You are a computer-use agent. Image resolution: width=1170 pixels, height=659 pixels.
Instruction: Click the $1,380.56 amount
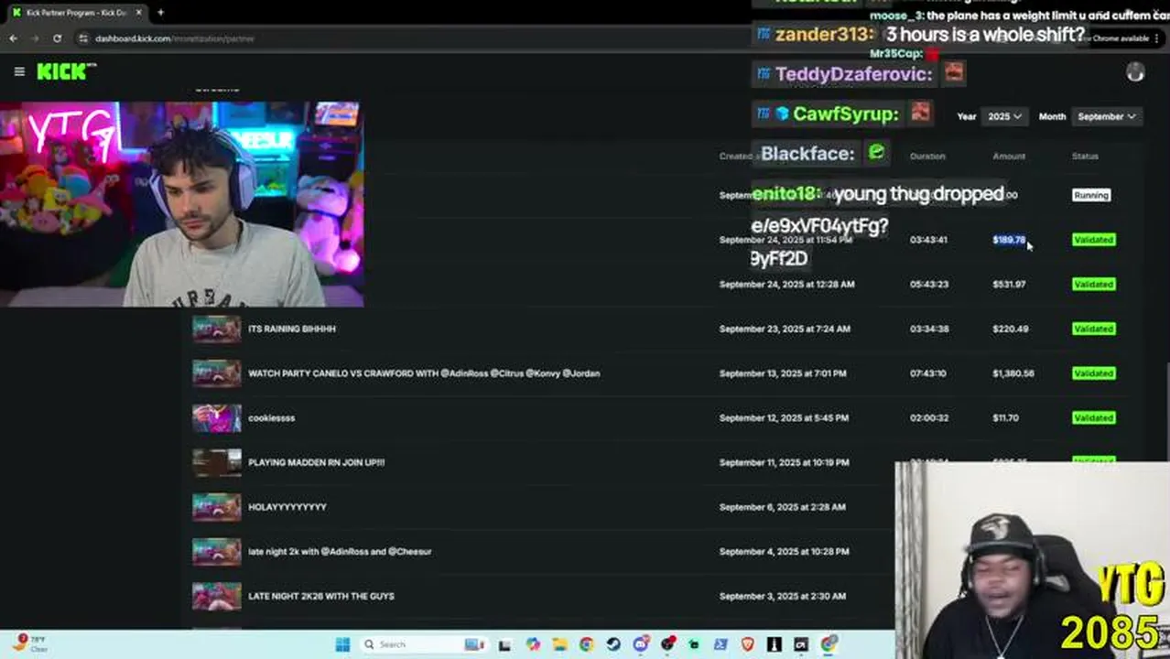[1013, 373]
